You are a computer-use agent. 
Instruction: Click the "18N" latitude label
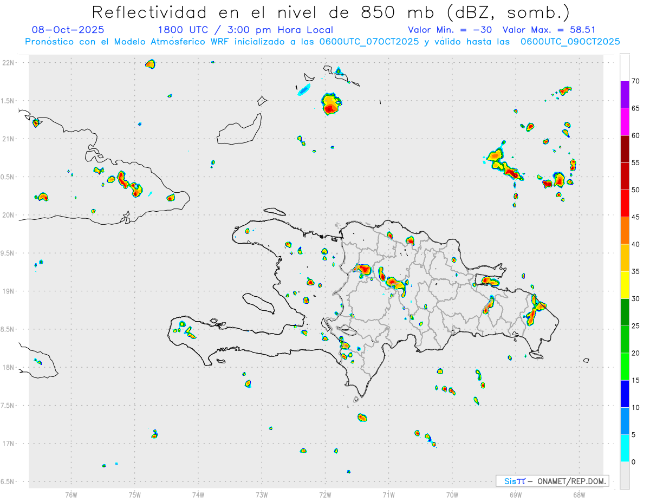point(8,368)
